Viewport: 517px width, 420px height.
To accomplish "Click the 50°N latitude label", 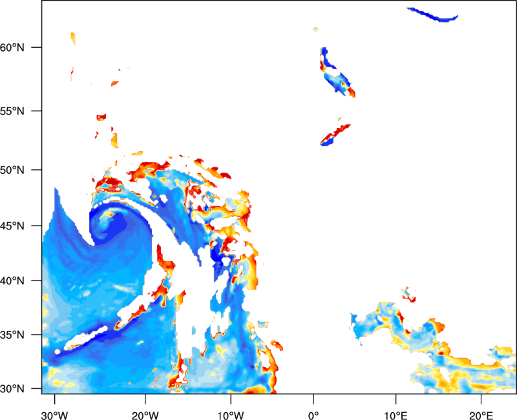I will point(12,170).
